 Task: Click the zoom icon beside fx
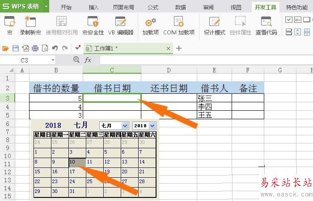coord(76,59)
